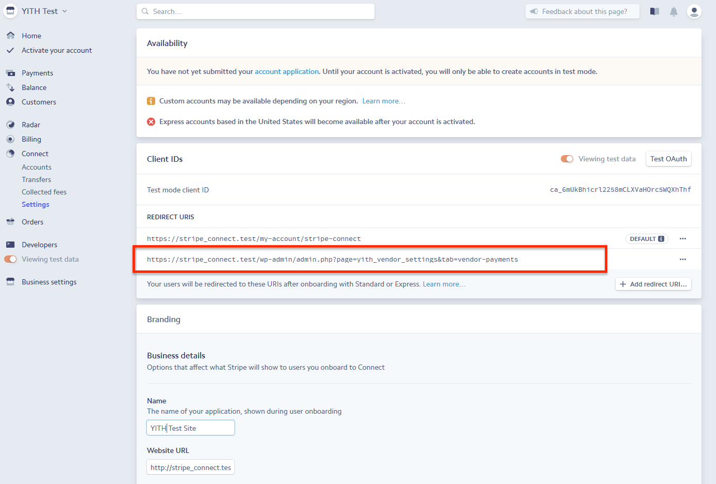The width and height of the screenshot is (716, 484).
Task: Click the Feedback about this page button
Action: pyautogui.click(x=583, y=11)
